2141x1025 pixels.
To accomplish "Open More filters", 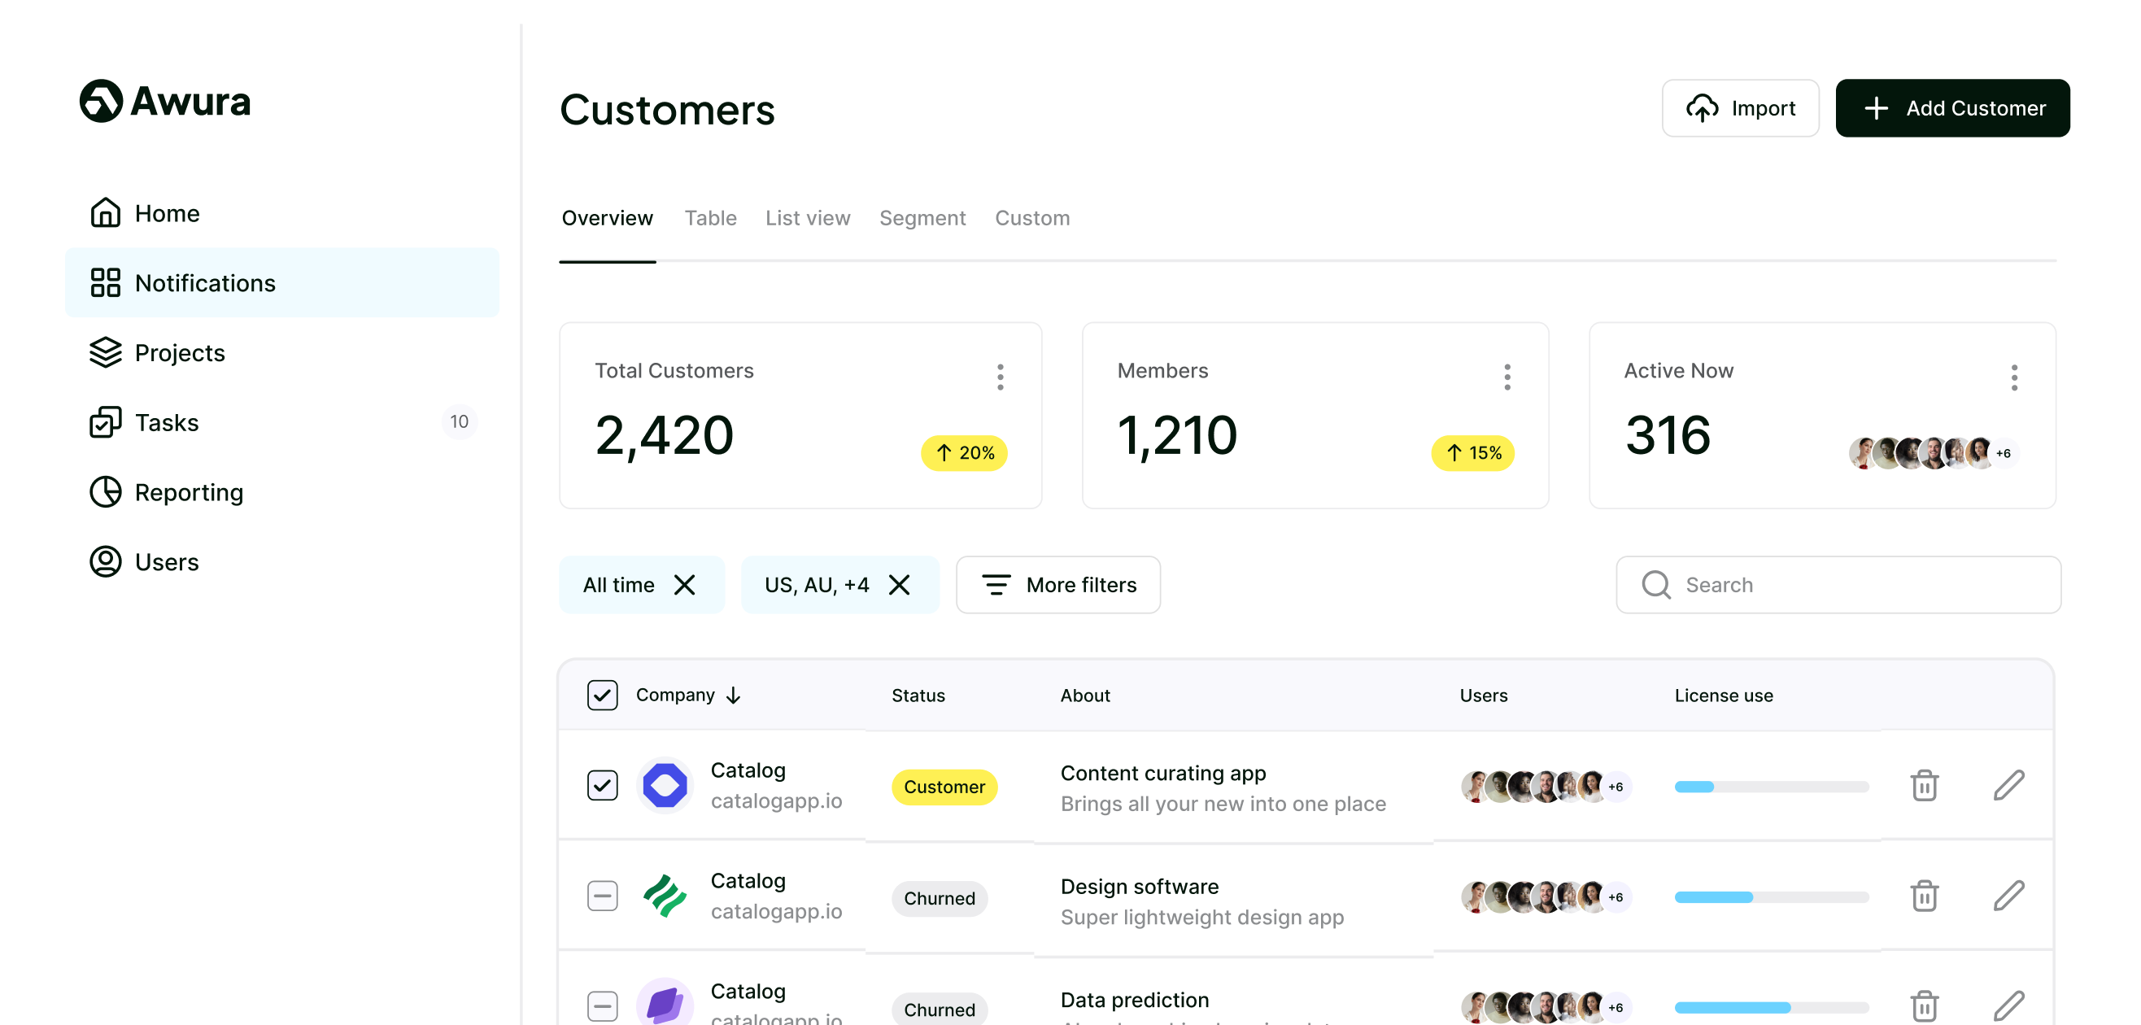I will (x=1057, y=585).
